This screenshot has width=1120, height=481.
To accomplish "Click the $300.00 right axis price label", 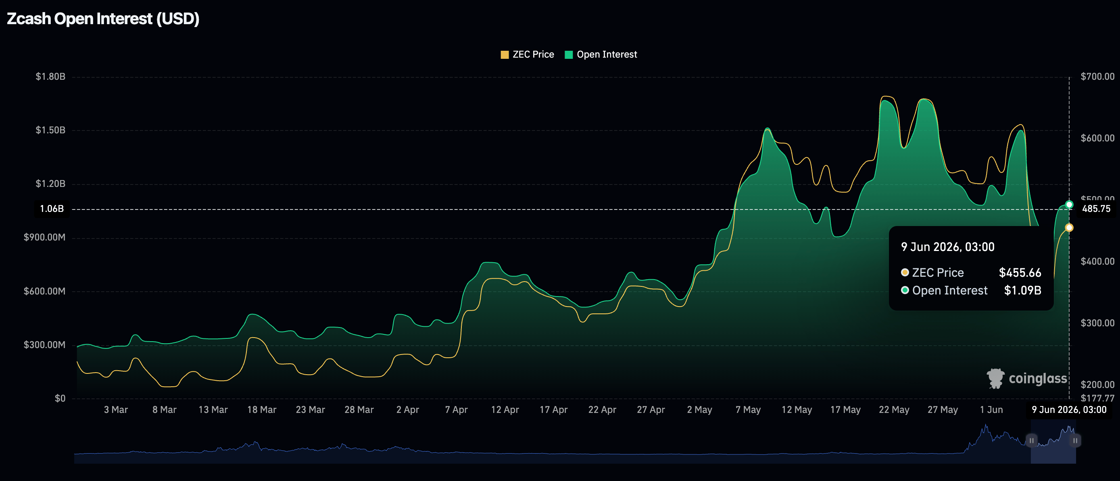I will 1097,323.
